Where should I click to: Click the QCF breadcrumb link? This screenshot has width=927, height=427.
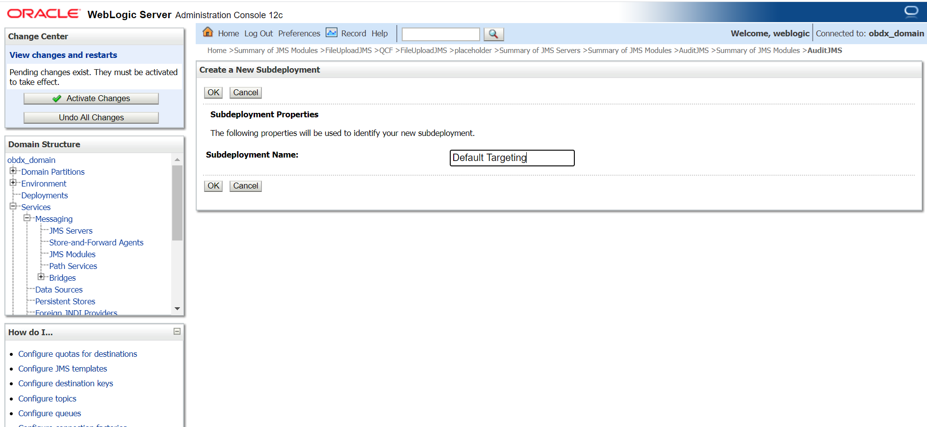click(x=386, y=51)
